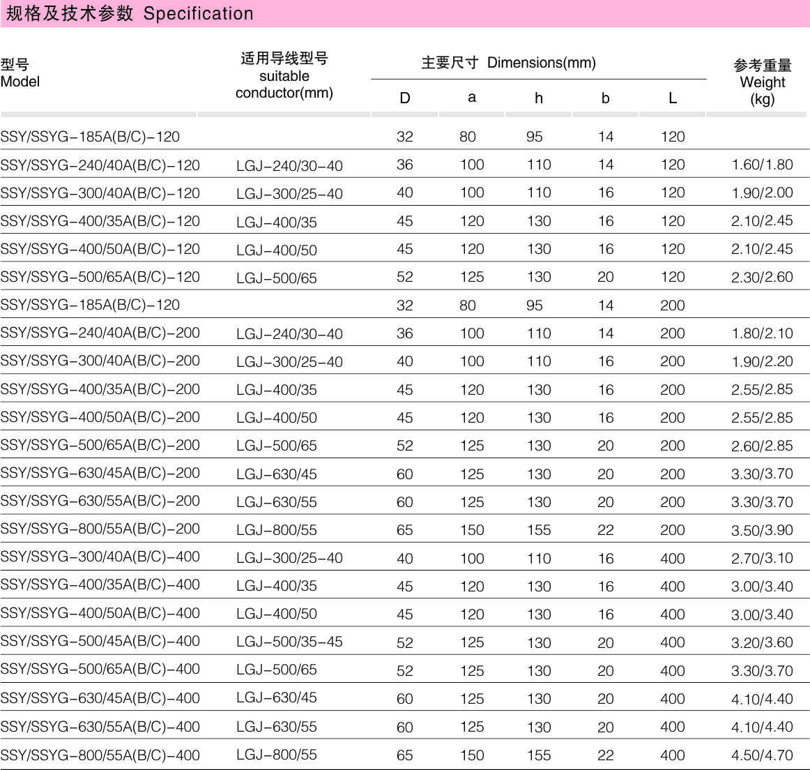Select model cell SSY/SSYG-500/65A(B/C)-120
This screenshot has width=810, height=770.
point(100,277)
